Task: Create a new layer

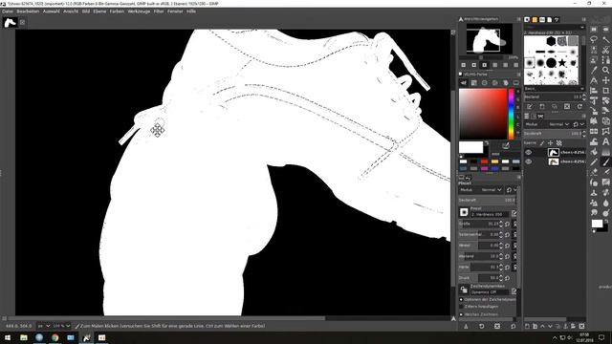Action: coord(527,326)
